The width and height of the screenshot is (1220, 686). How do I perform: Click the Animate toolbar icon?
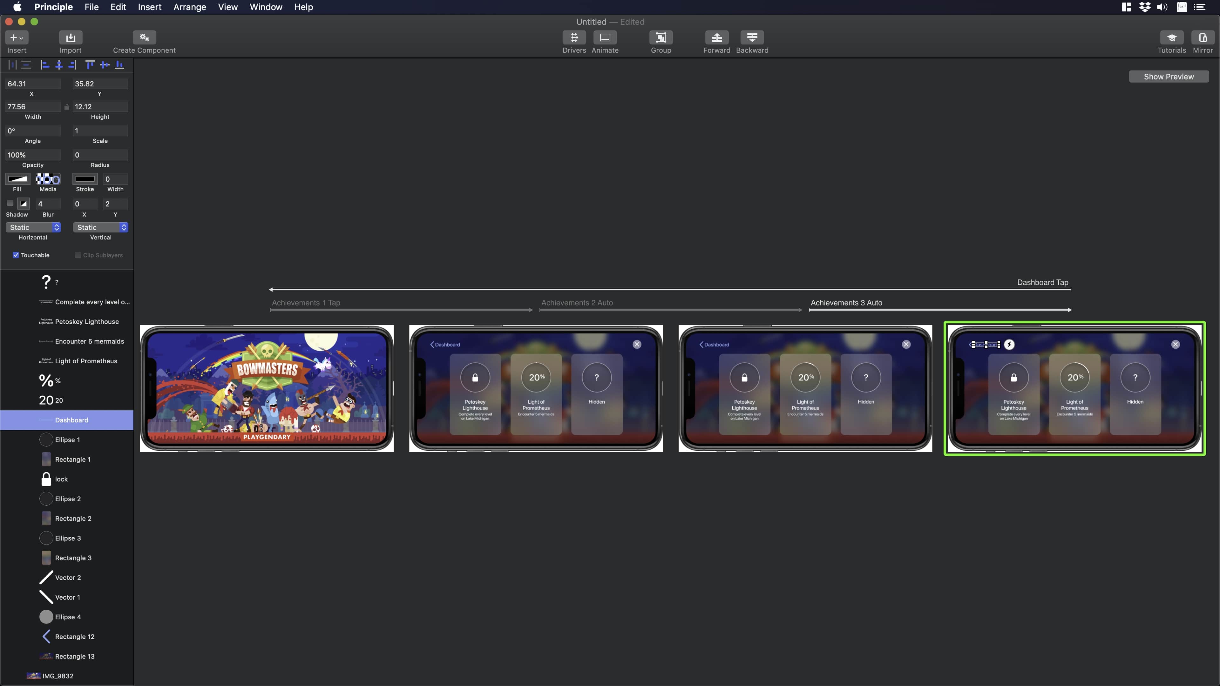click(605, 37)
